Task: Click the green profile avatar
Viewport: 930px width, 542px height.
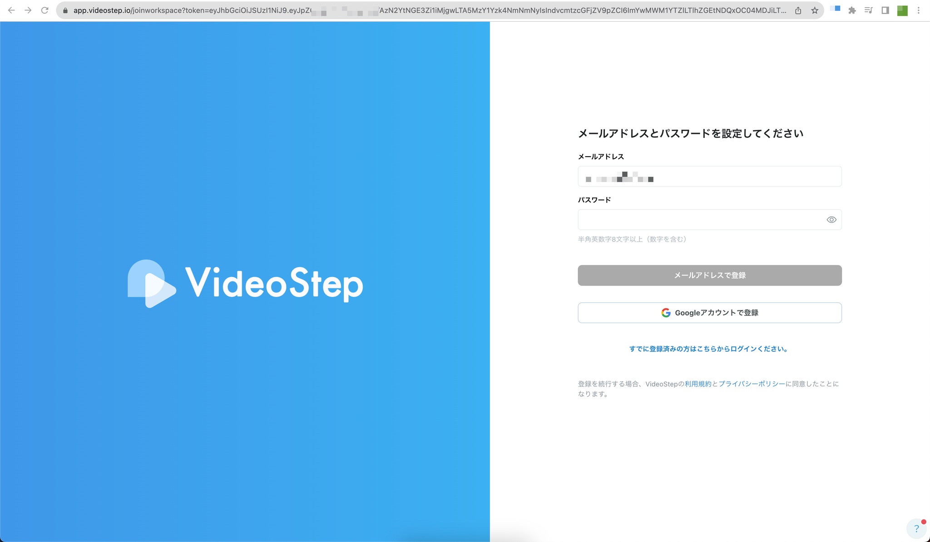Action: tap(902, 10)
